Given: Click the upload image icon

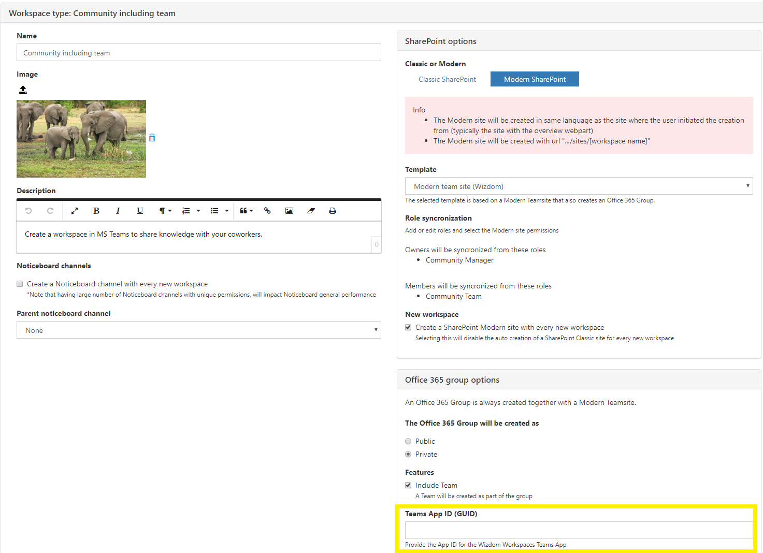Looking at the screenshot, I should click(23, 90).
